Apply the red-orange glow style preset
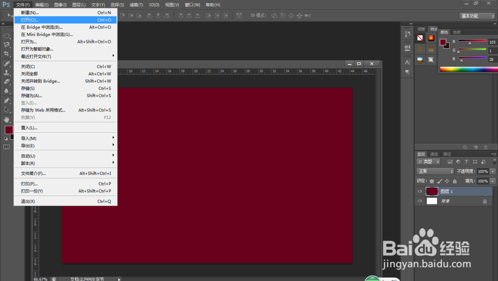 click(431, 38)
